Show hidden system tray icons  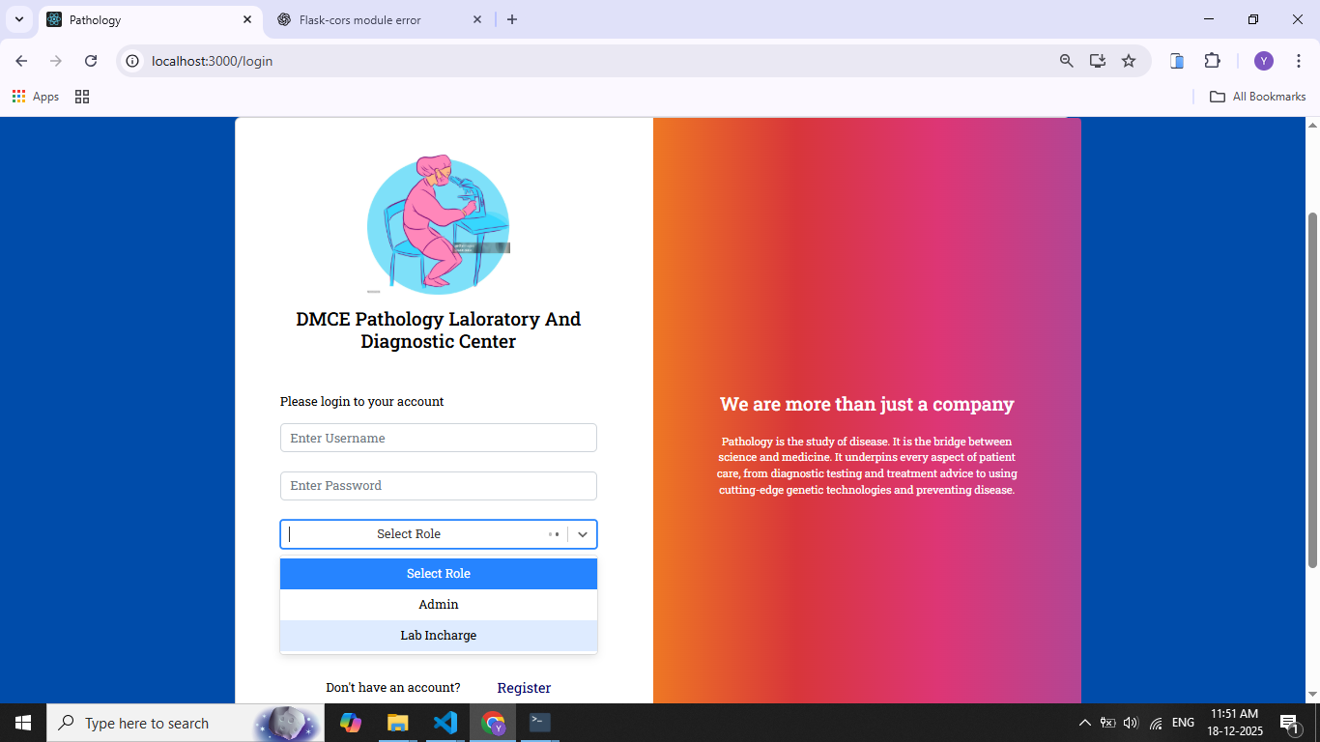tap(1084, 723)
